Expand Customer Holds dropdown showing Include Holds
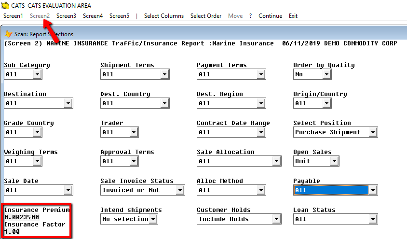Screen dimensions: 407x239 pyautogui.click(x=277, y=219)
